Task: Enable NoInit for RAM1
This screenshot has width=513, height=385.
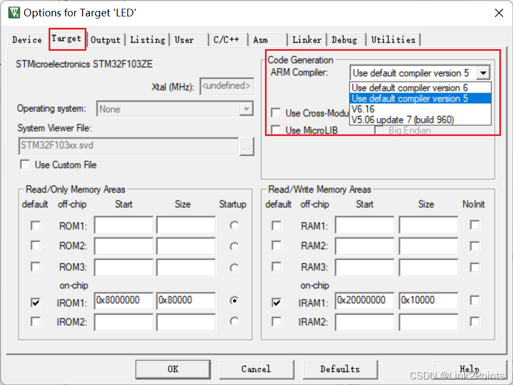Action: pyautogui.click(x=475, y=225)
